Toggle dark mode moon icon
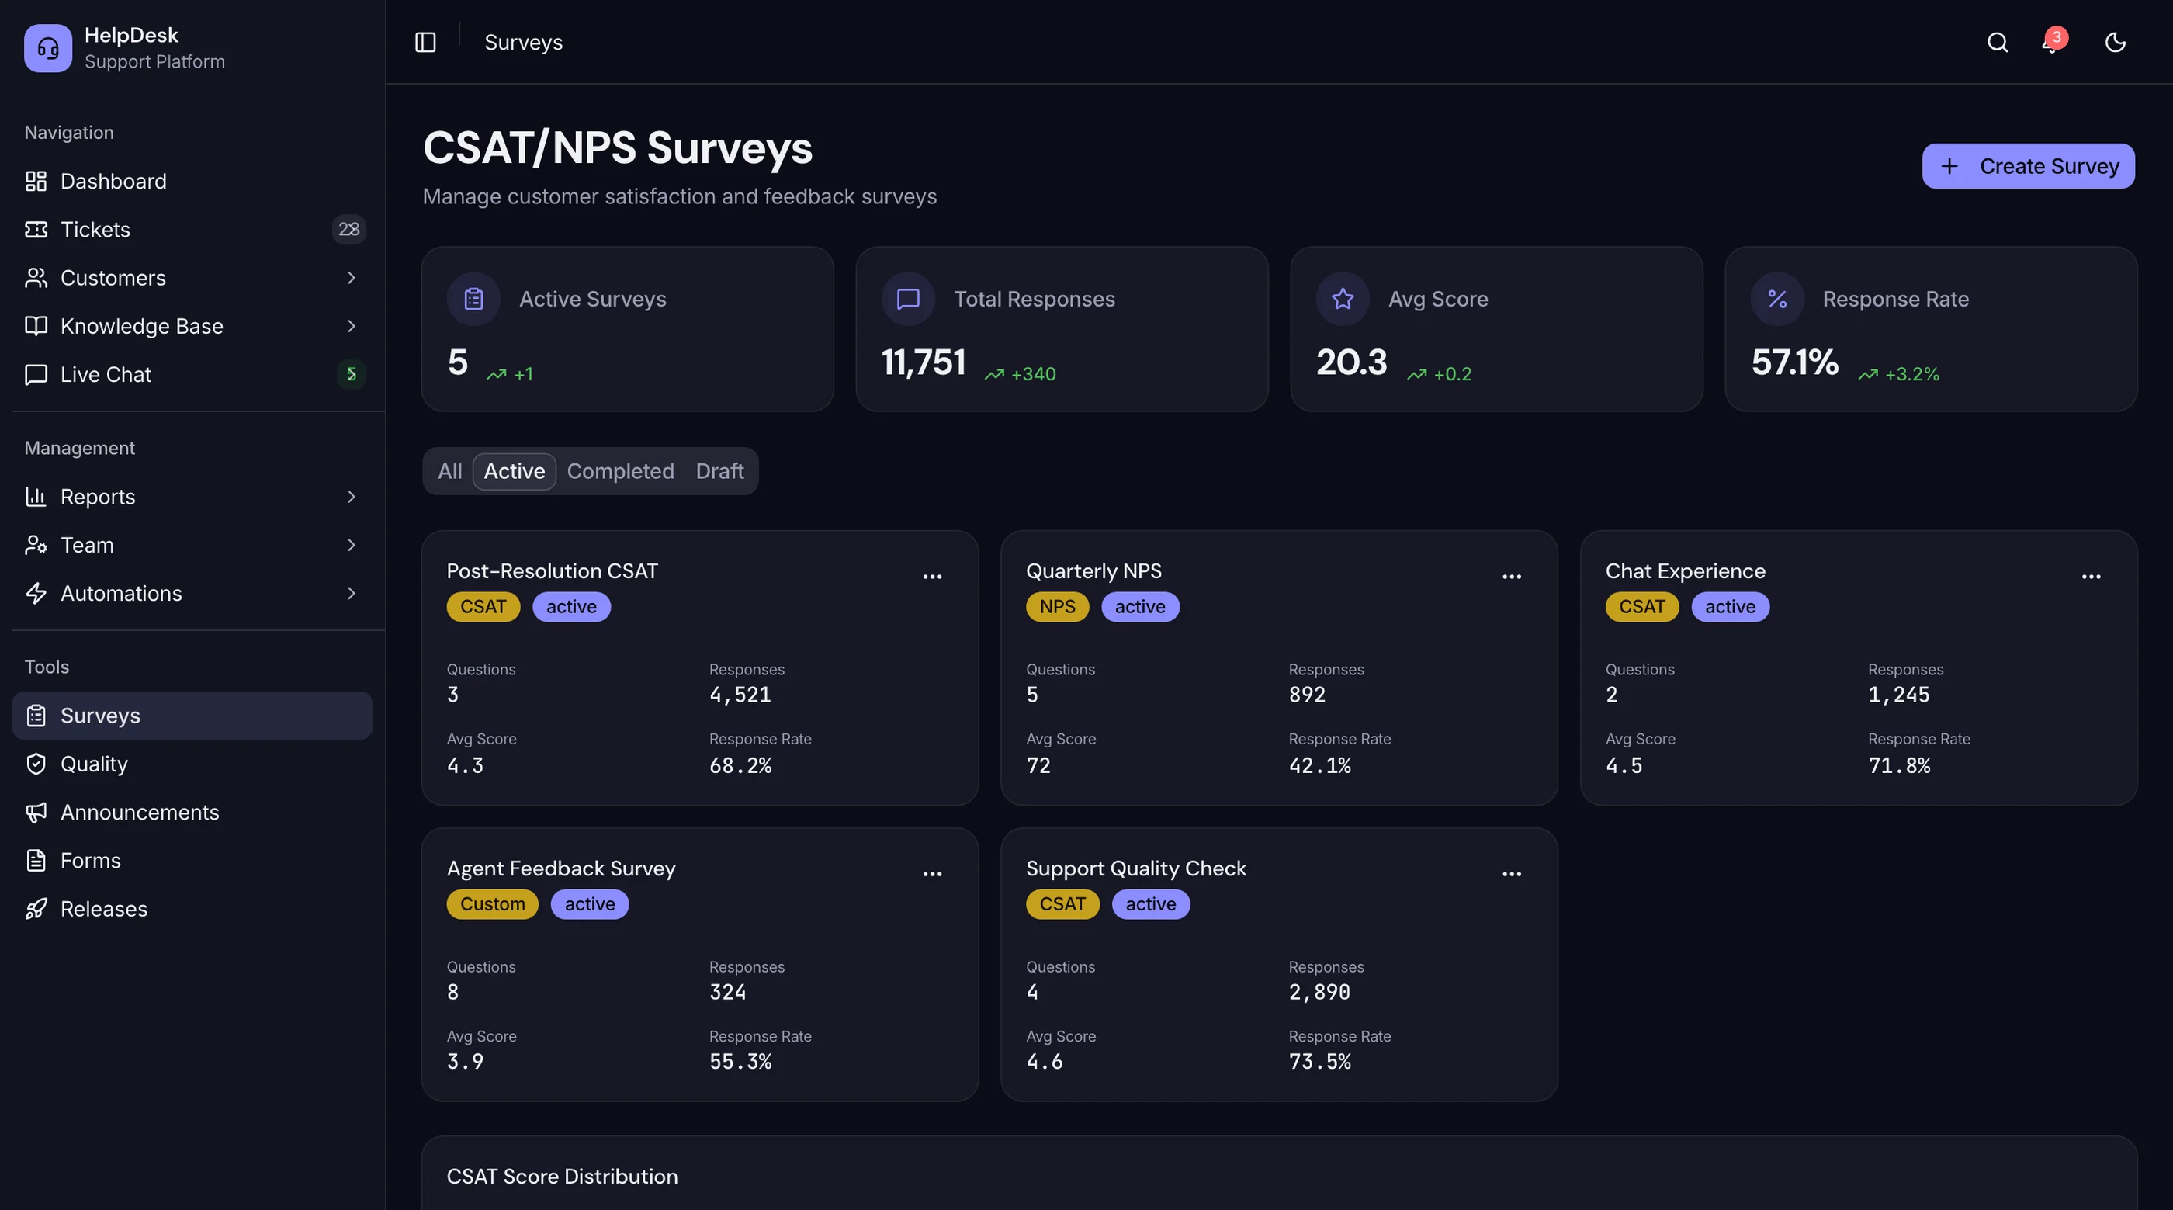Image resolution: width=2173 pixels, height=1210 pixels. 2116,42
